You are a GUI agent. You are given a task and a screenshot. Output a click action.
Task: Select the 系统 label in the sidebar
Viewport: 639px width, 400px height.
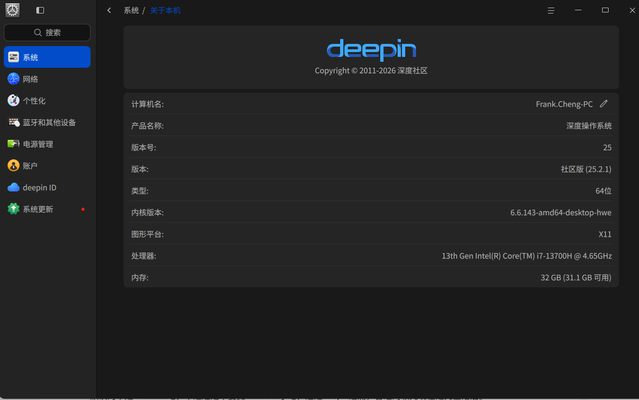[30, 57]
